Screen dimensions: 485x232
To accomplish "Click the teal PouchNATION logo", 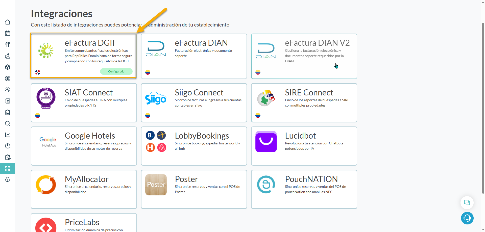I will click(x=266, y=185).
